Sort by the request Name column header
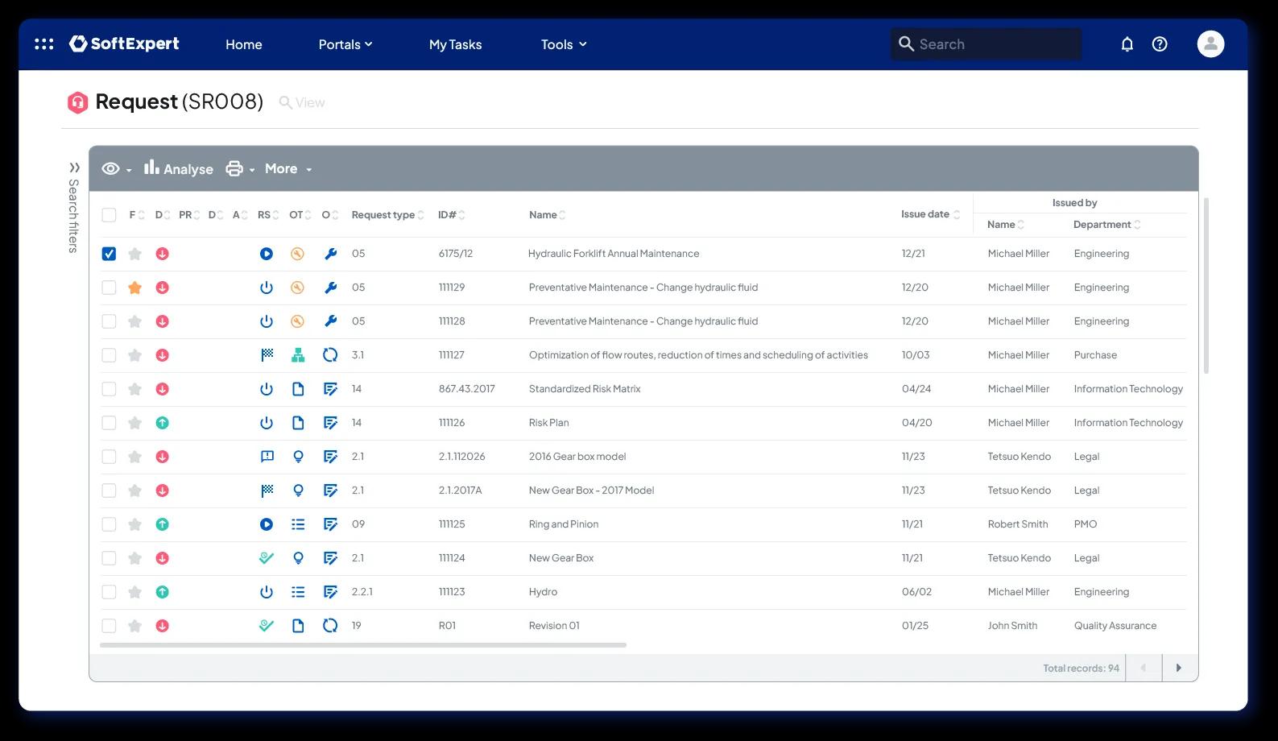The image size is (1278, 741). coord(547,215)
